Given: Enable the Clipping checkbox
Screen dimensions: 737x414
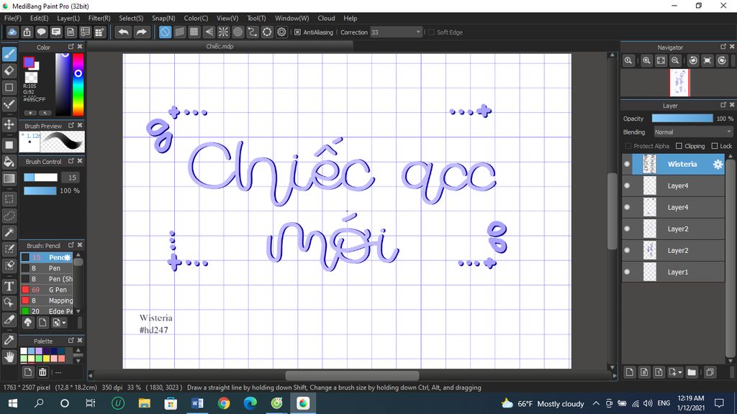Looking at the screenshot, I should (x=679, y=146).
